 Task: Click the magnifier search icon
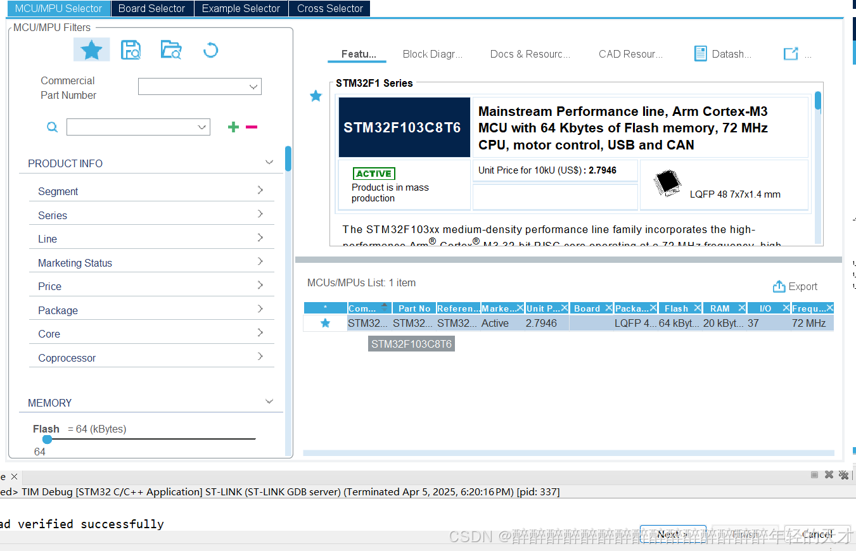click(x=53, y=127)
